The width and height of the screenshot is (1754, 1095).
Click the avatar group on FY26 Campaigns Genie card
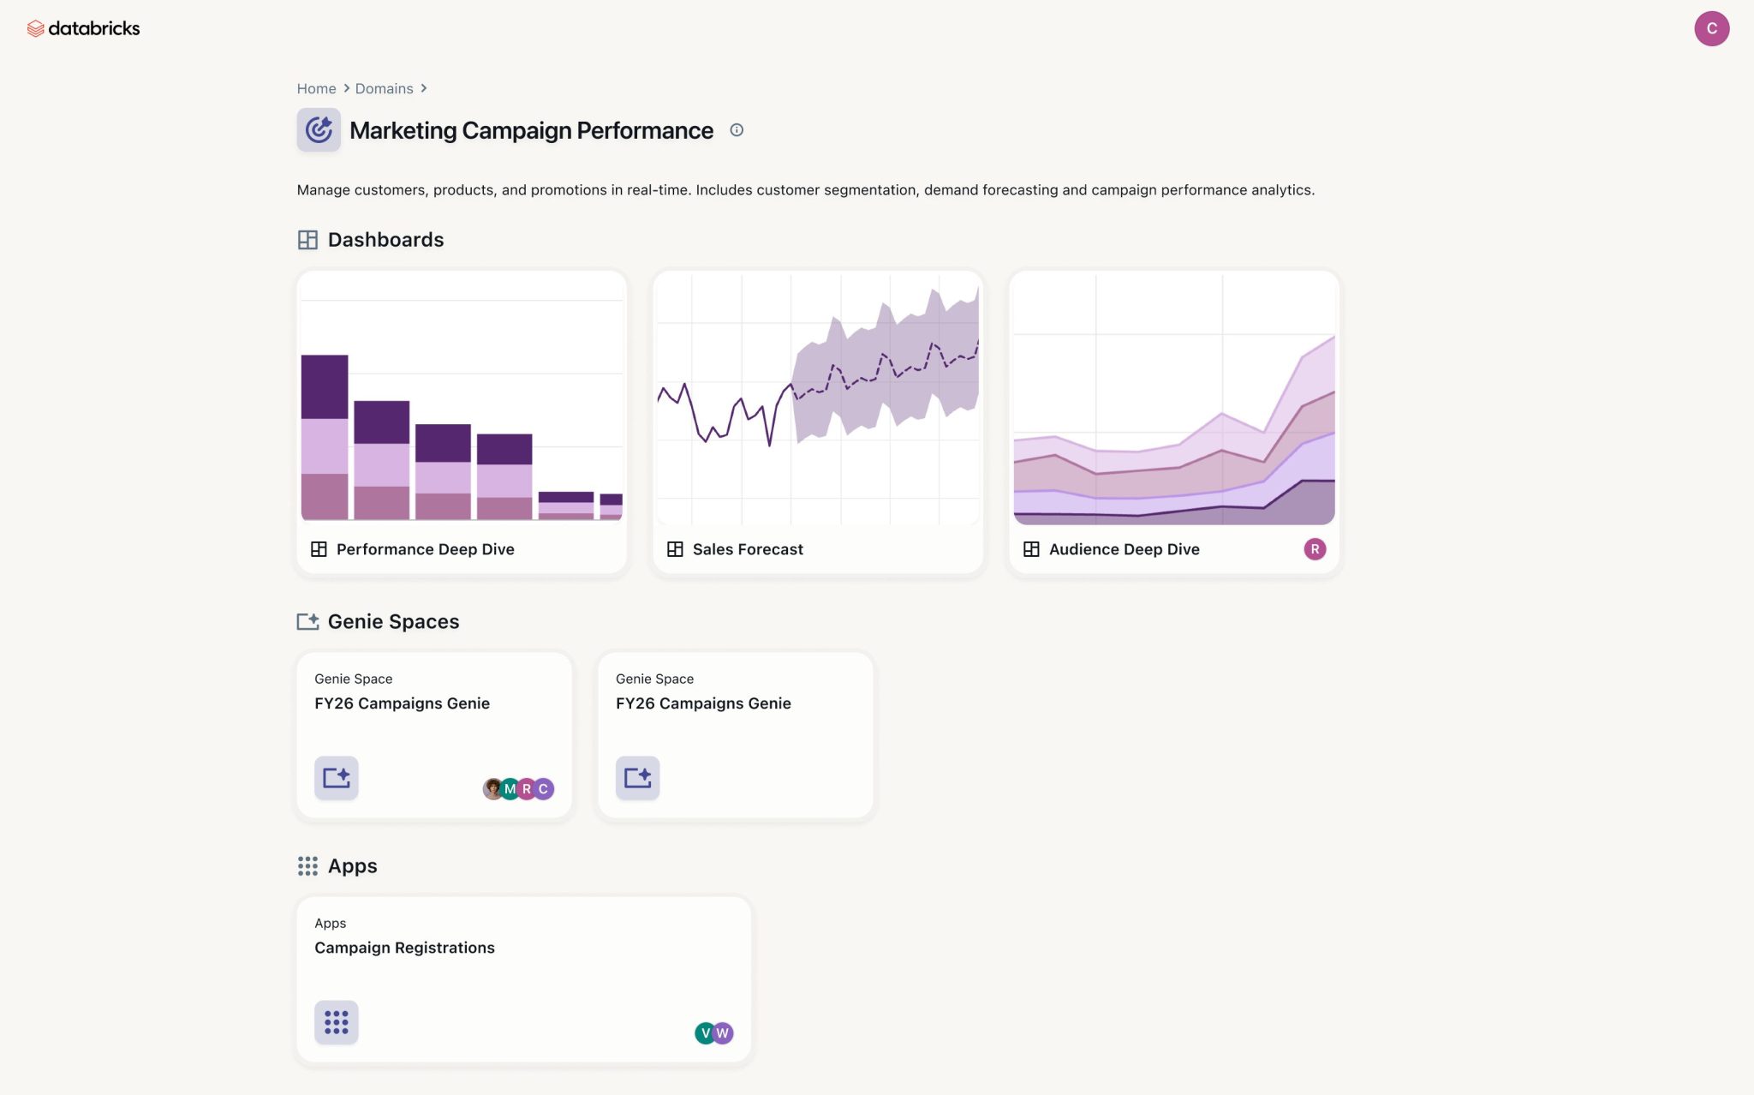point(518,787)
